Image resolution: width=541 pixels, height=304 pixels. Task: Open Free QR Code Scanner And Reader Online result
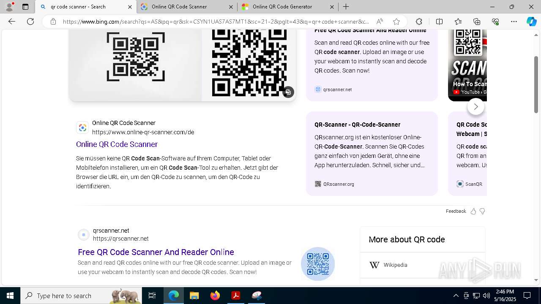click(156, 252)
